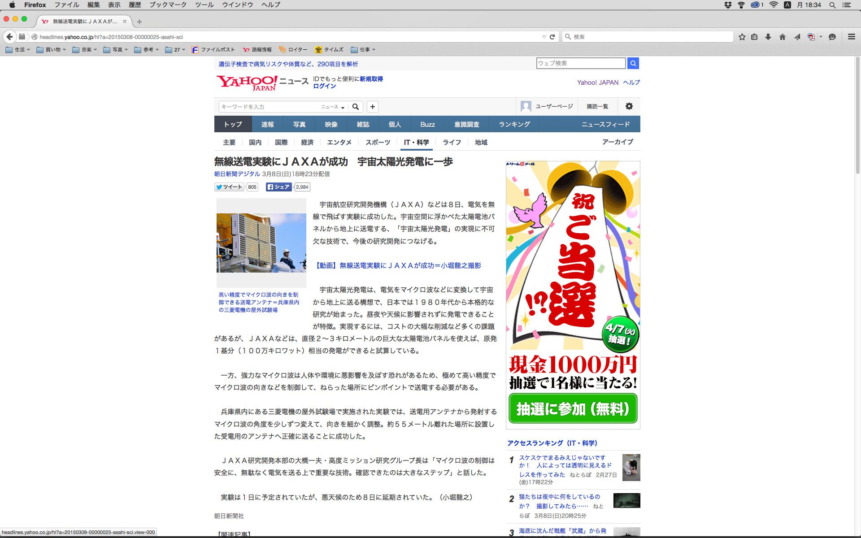Click the plus button beside keyword search
Viewport: 861px width, 538px height.
click(x=373, y=107)
